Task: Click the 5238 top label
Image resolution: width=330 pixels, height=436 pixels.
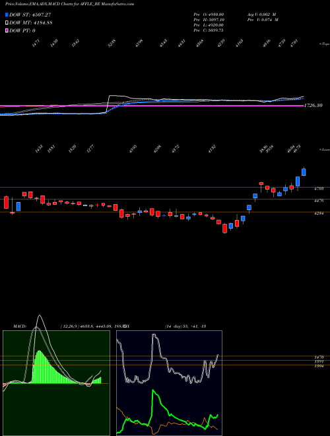Action: click(x=112, y=44)
